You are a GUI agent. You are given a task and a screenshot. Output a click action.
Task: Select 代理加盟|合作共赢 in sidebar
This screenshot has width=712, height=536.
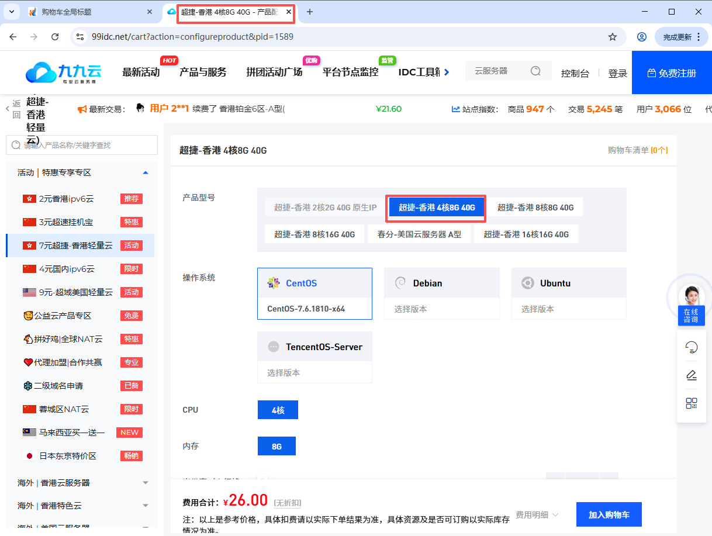[x=80, y=362]
